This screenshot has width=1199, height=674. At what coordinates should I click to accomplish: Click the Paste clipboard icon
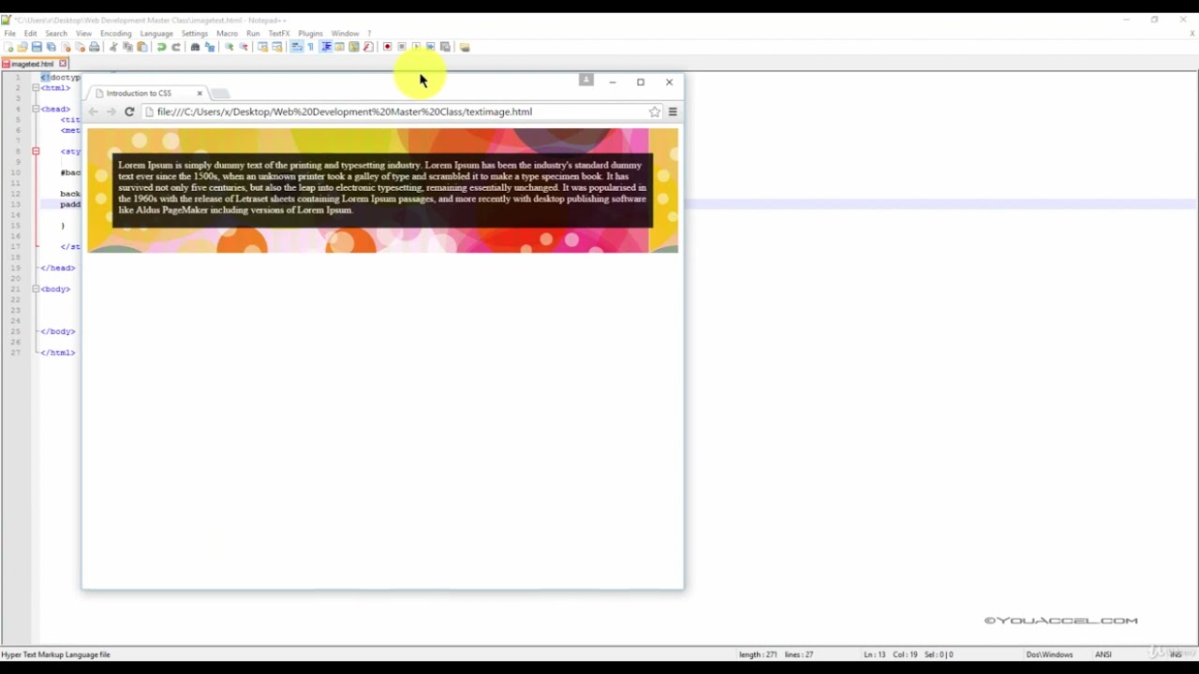click(x=141, y=47)
